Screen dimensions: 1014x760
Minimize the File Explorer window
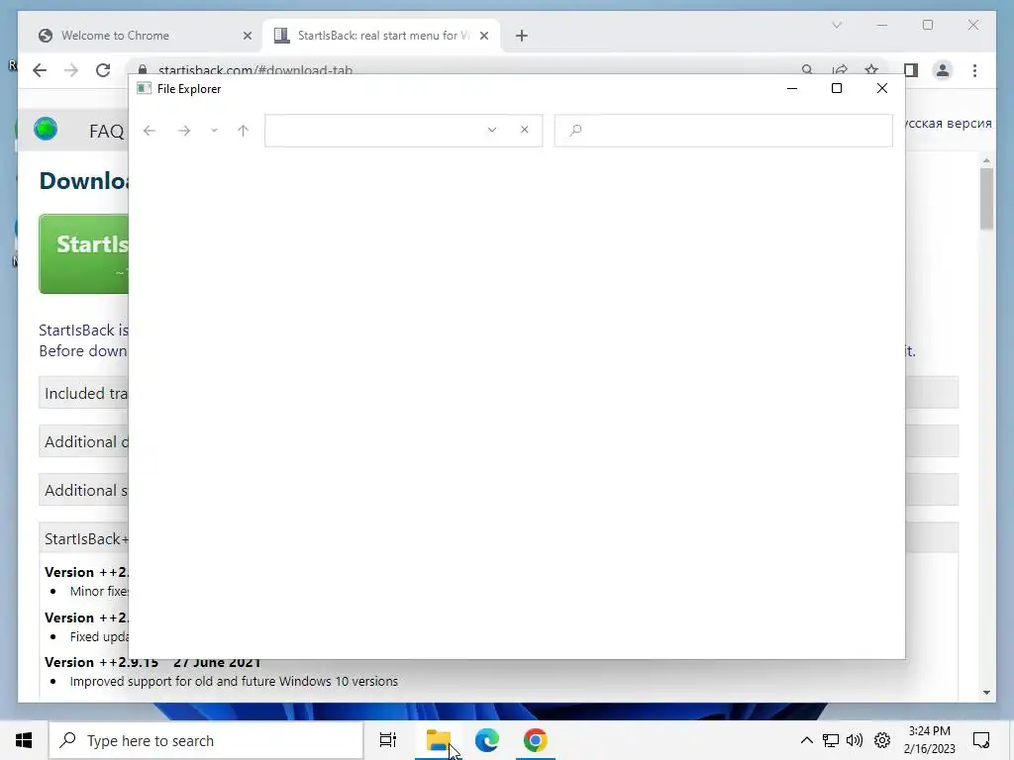792,88
